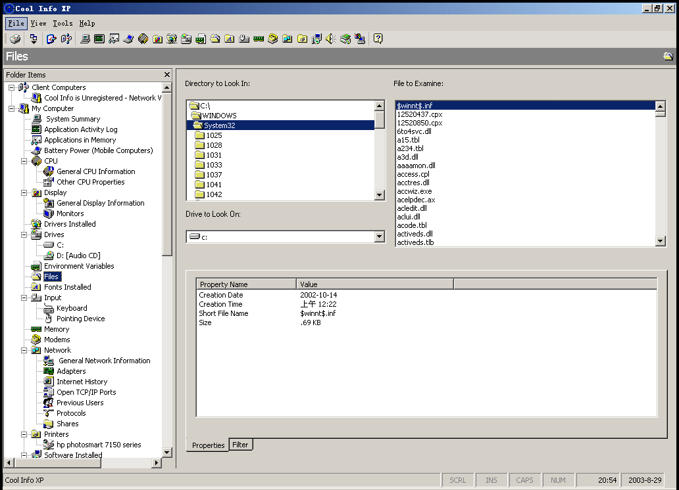The width and height of the screenshot is (679, 490).
Task: Click the Modems telephone toolbar icon
Action: click(273, 39)
